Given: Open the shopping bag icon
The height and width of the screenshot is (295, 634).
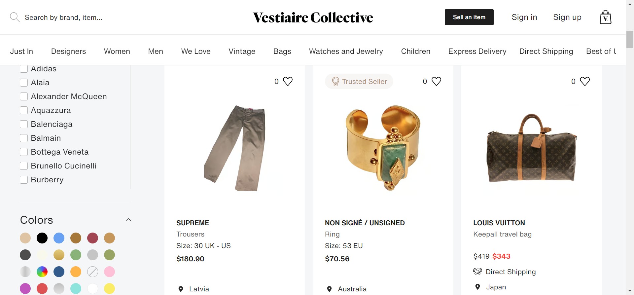Looking at the screenshot, I should (605, 17).
